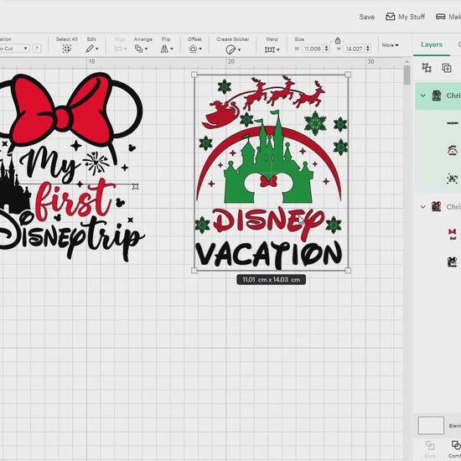The image size is (461, 461).
Task: Open the Flip tool icon
Action: pyautogui.click(x=164, y=49)
